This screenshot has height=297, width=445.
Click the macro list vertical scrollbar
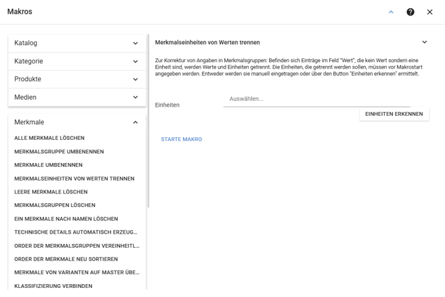pyautogui.click(x=148, y=120)
